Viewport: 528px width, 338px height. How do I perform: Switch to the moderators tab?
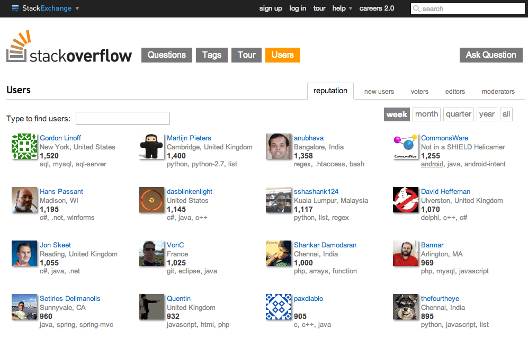tap(498, 91)
